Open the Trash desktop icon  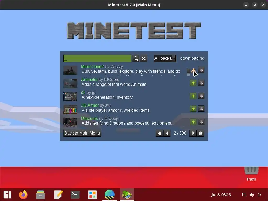pos(251,174)
